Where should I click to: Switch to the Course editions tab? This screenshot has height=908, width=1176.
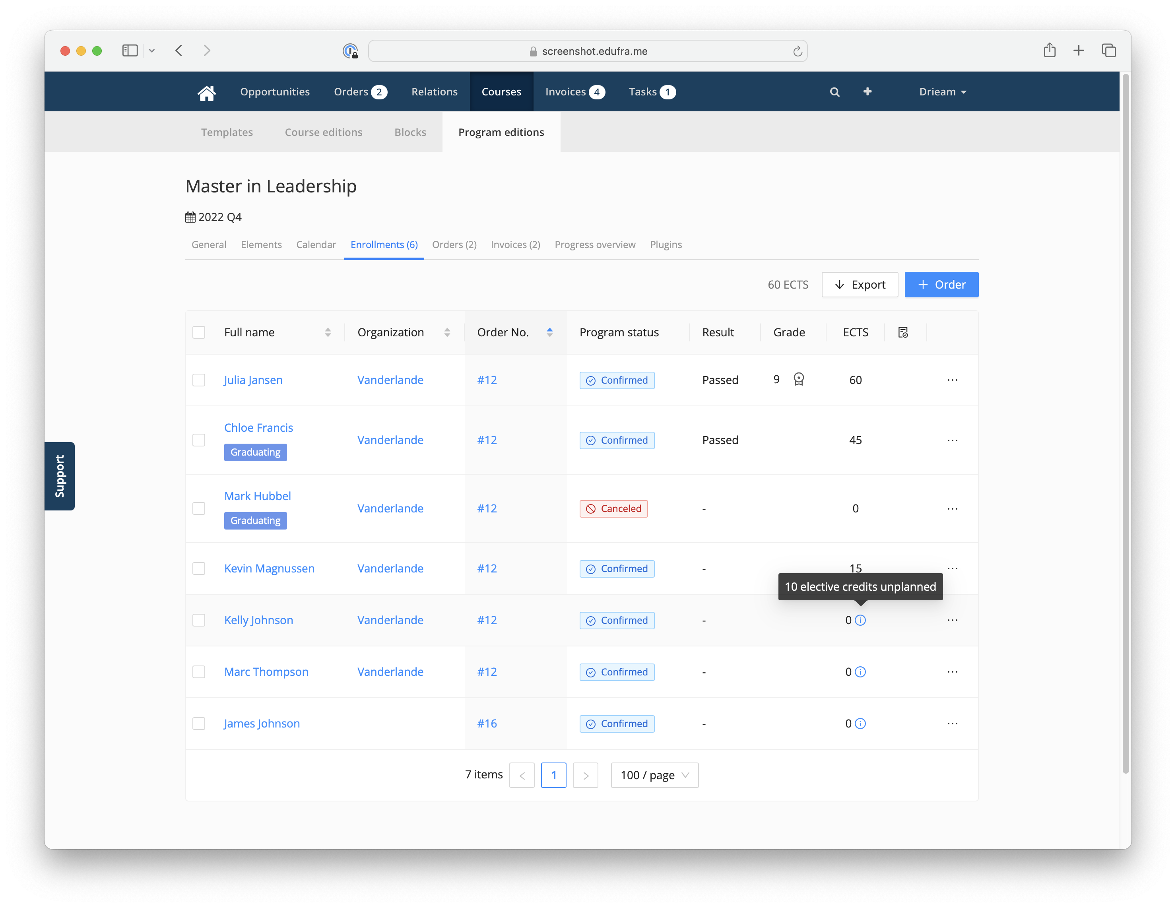[x=323, y=132]
